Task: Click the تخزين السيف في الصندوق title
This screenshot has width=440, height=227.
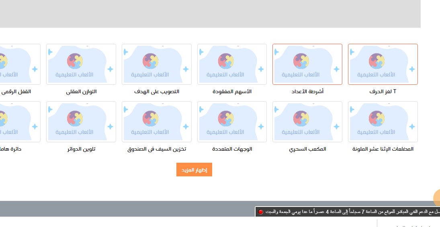Action: 157,149
